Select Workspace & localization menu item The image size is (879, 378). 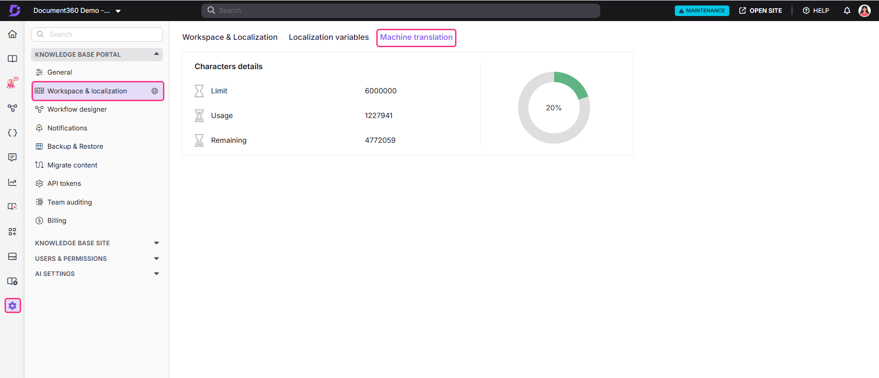click(x=97, y=91)
